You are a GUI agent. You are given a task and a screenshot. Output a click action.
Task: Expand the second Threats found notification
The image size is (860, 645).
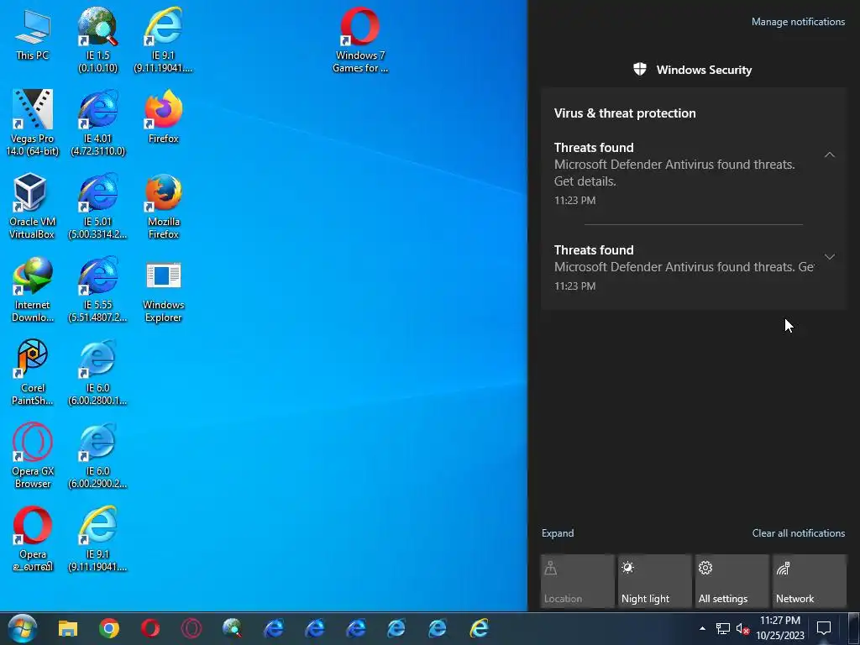pos(829,257)
